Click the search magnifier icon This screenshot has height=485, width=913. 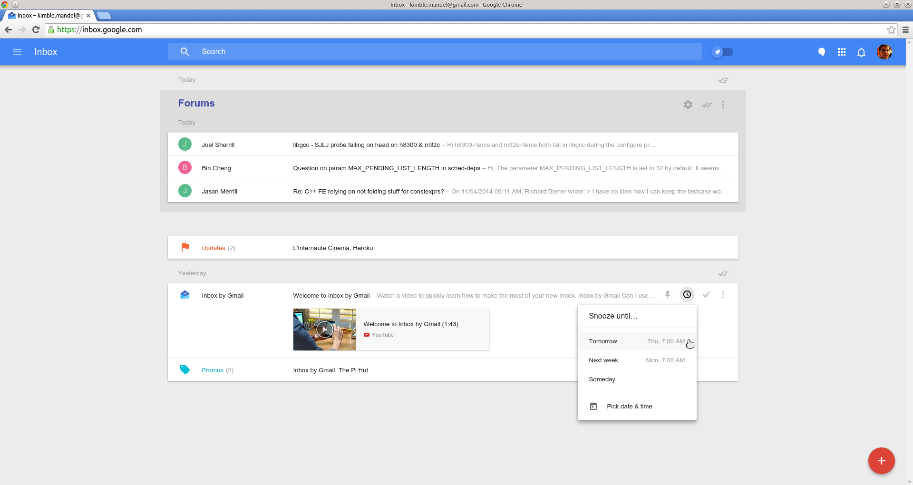click(185, 52)
